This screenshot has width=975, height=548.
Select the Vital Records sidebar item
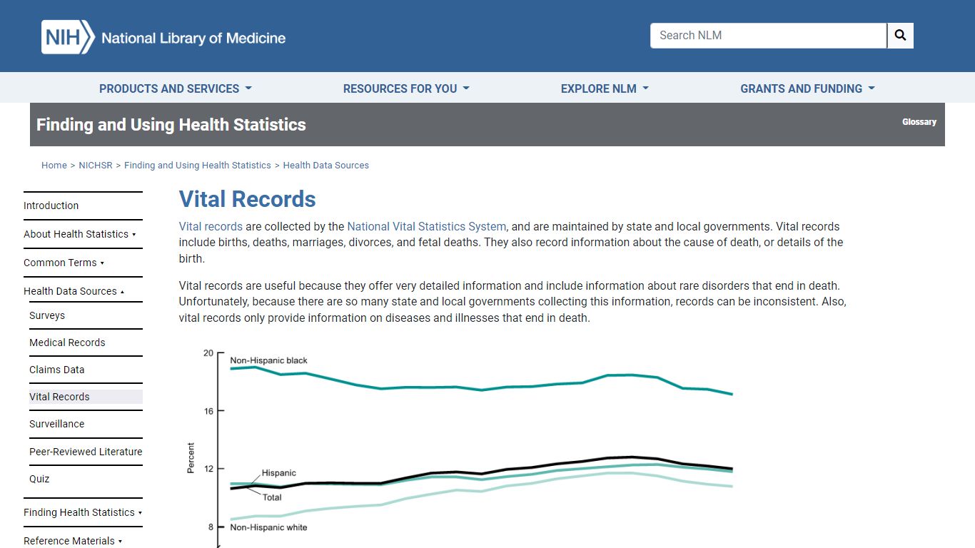coord(86,397)
